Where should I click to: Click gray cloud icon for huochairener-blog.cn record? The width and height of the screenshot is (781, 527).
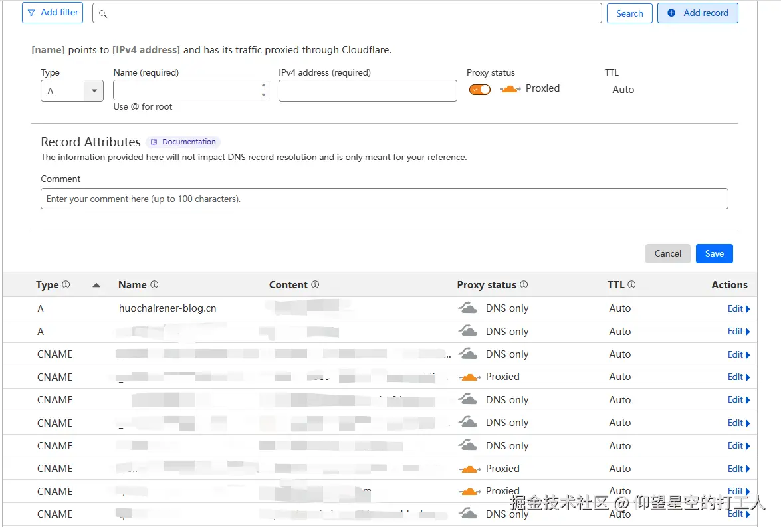click(x=468, y=308)
